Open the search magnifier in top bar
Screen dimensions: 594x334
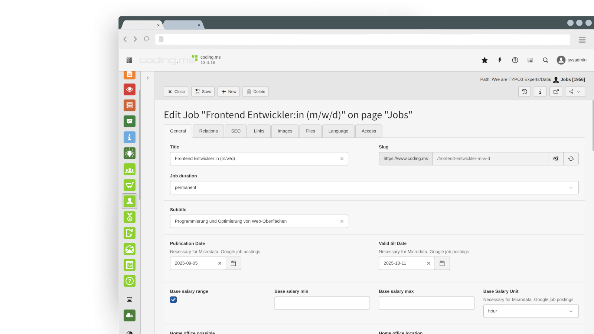coord(545,60)
